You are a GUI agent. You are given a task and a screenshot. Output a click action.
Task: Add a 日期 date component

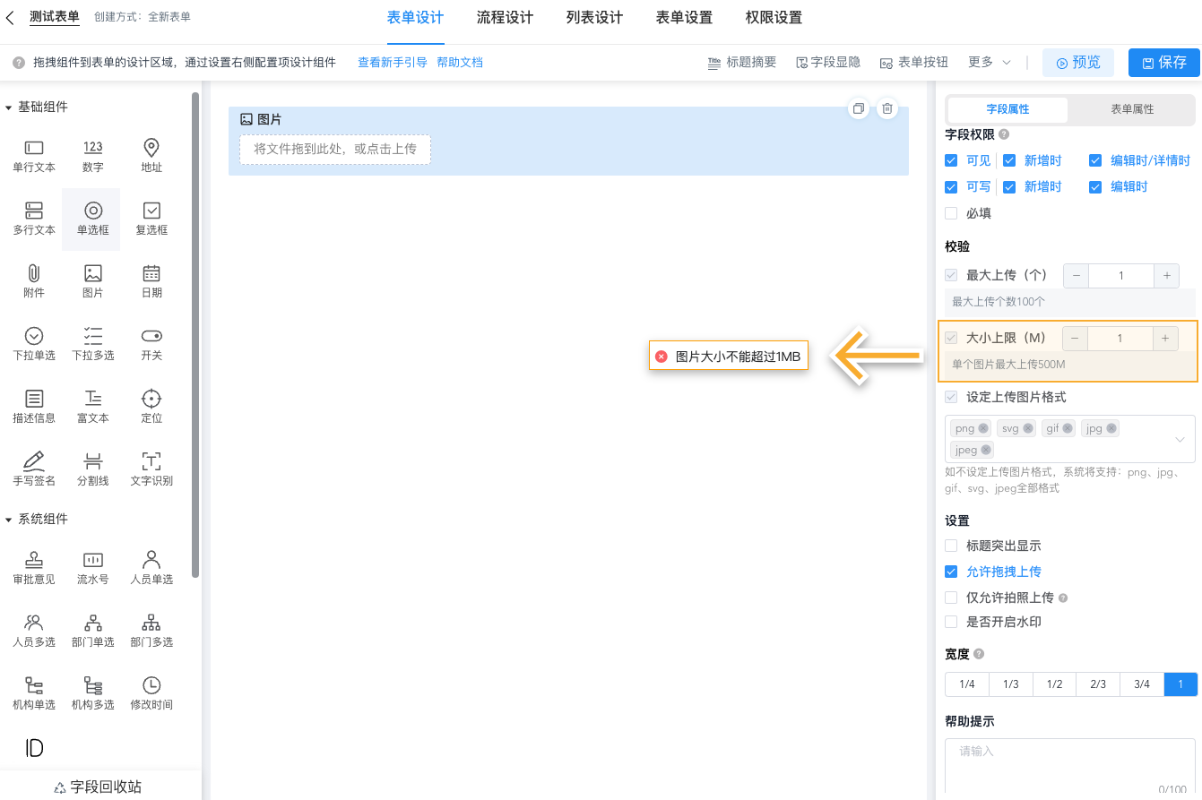pos(151,280)
